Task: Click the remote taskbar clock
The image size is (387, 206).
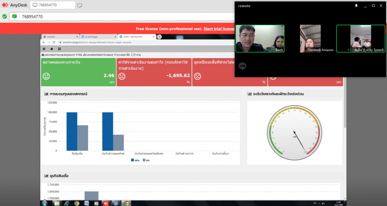Action: [339, 203]
